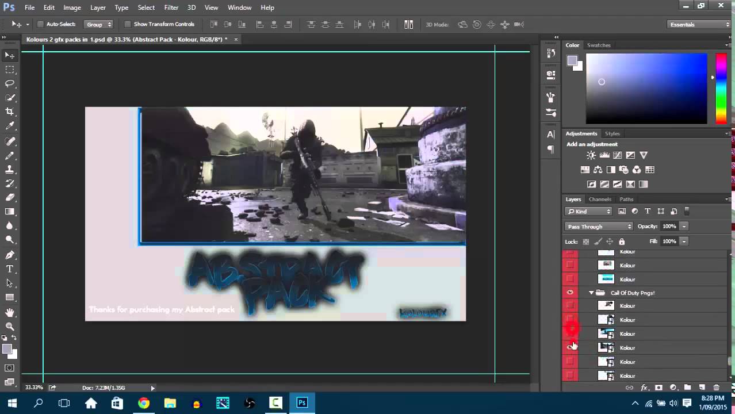Viewport: 735px width, 414px height.
Task: Select the Gradient tool
Action: click(x=10, y=211)
